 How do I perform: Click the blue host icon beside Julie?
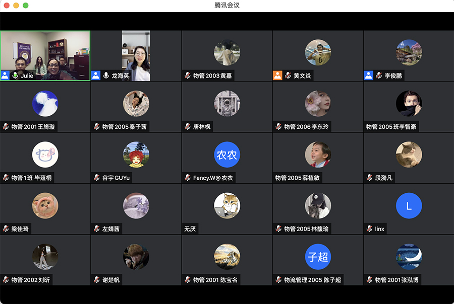(x=5, y=75)
